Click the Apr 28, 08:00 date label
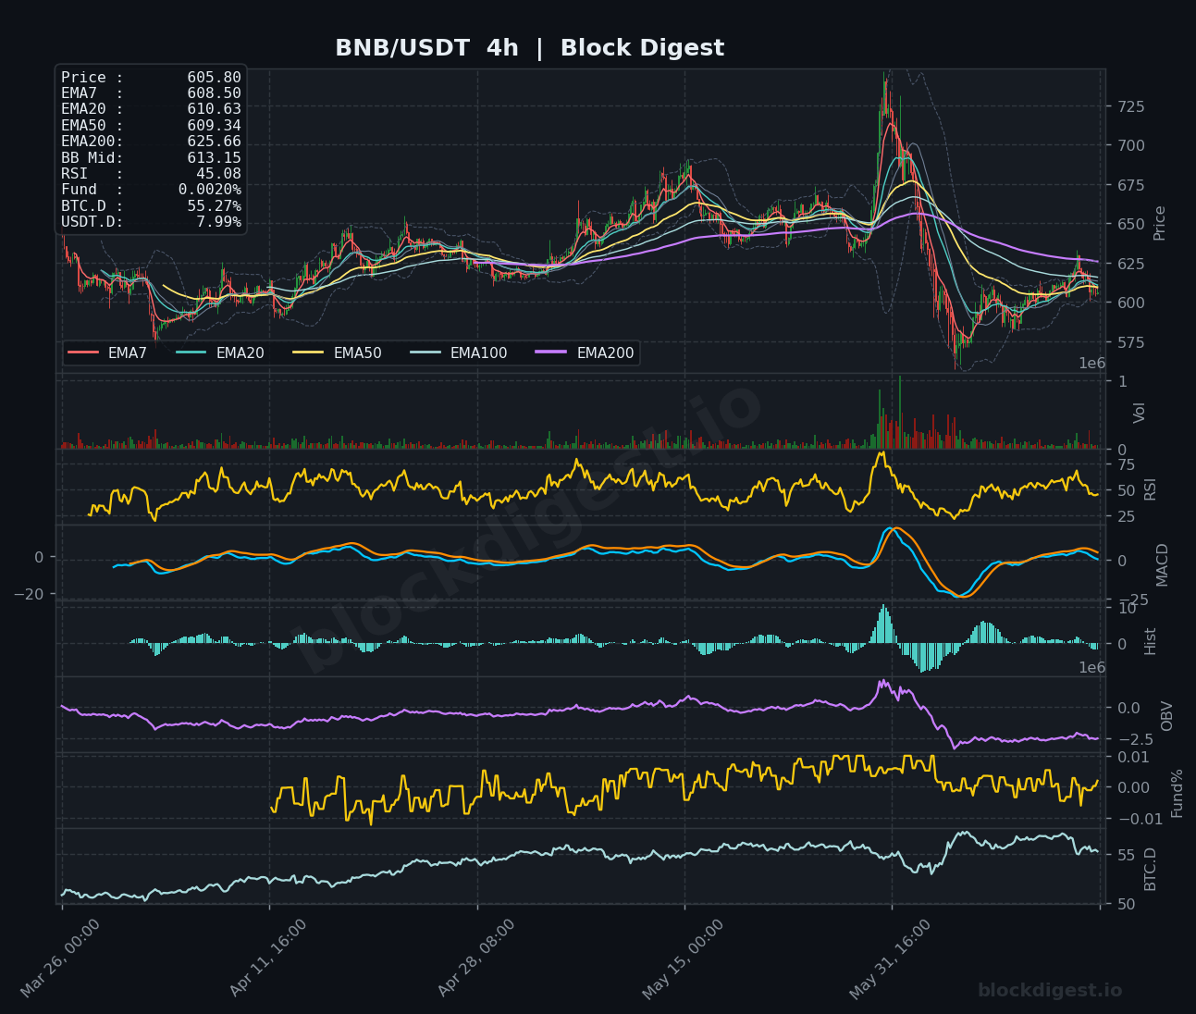The height and width of the screenshot is (1014, 1196). [476, 958]
